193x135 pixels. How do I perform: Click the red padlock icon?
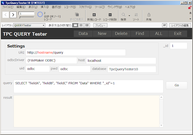pos(190,8)
